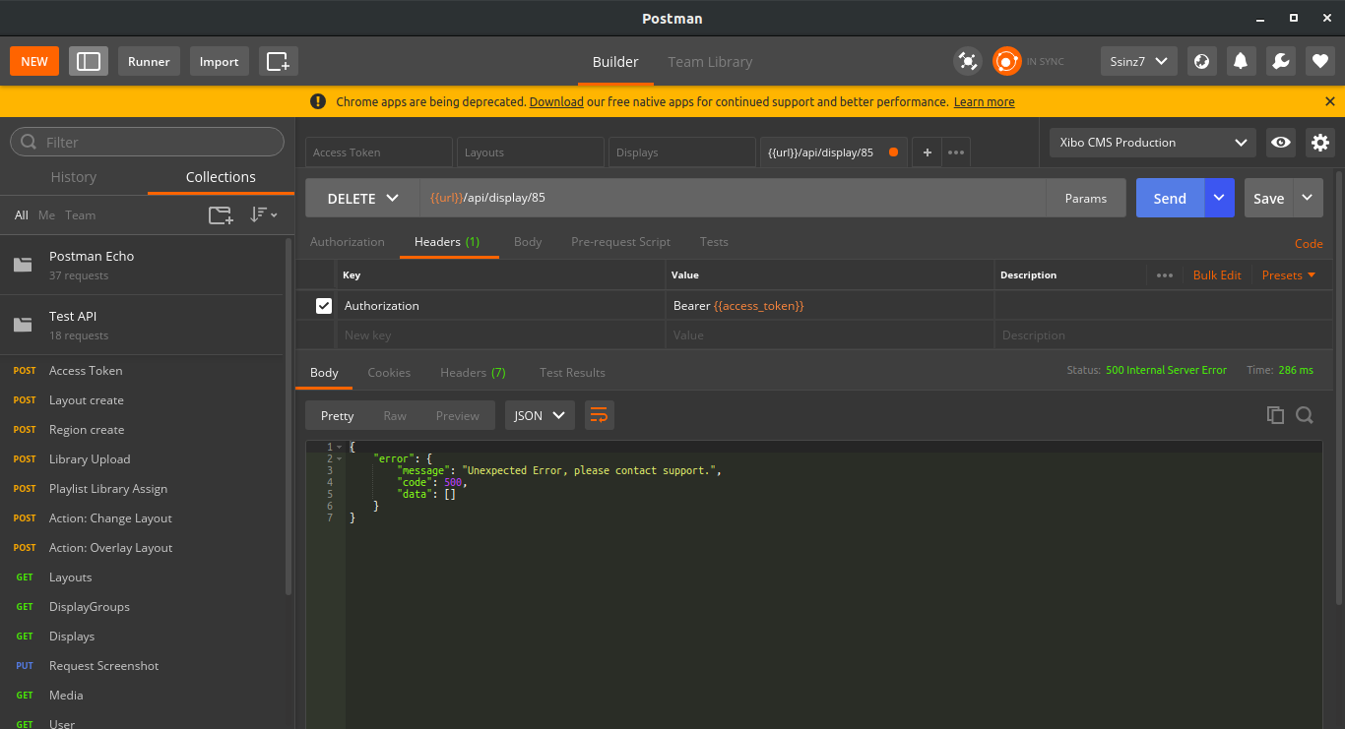The width and height of the screenshot is (1345, 729).
Task: Open the Params editor
Action: [x=1086, y=198]
